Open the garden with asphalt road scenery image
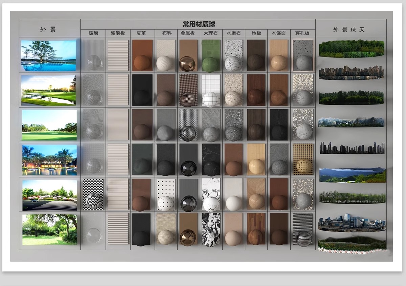The height and width of the screenshot is (286, 406). [49, 195]
